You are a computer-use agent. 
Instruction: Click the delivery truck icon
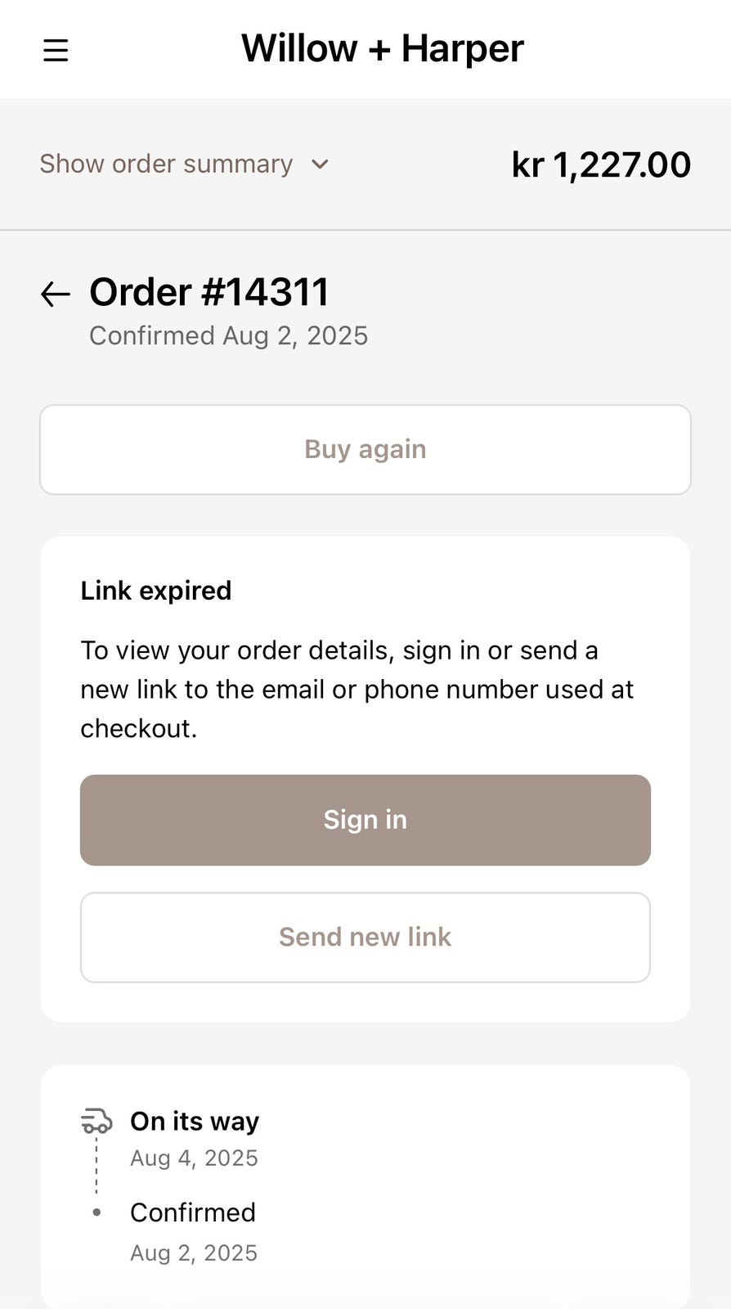pos(96,1121)
